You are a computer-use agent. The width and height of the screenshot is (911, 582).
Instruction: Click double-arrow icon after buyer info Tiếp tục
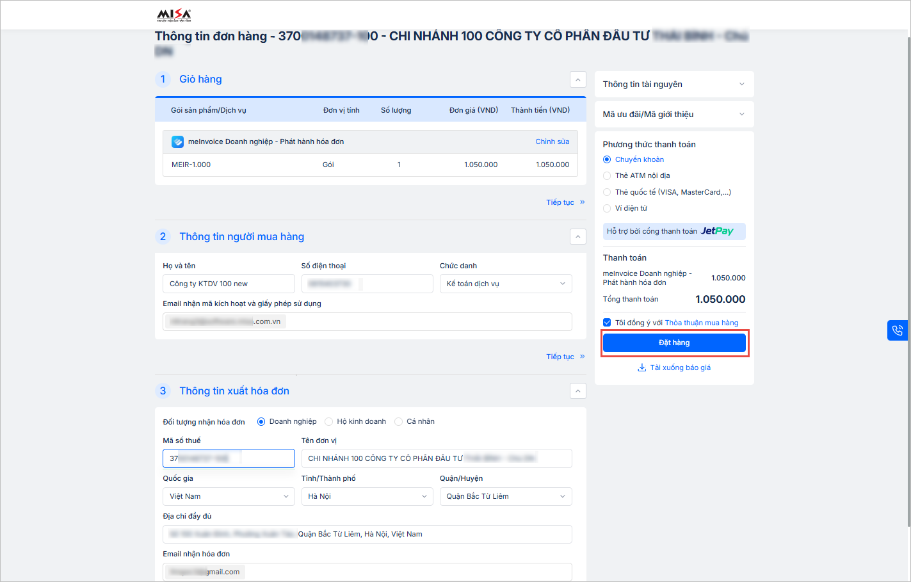(x=583, y=357)
